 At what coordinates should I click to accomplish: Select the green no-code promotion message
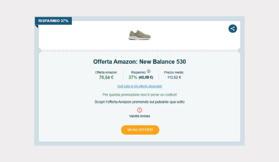click(139, 95)
